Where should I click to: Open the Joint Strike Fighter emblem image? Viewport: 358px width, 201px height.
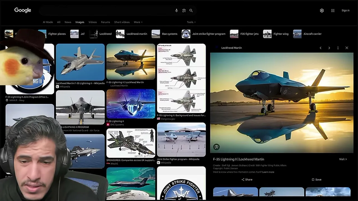click(181, 183)
